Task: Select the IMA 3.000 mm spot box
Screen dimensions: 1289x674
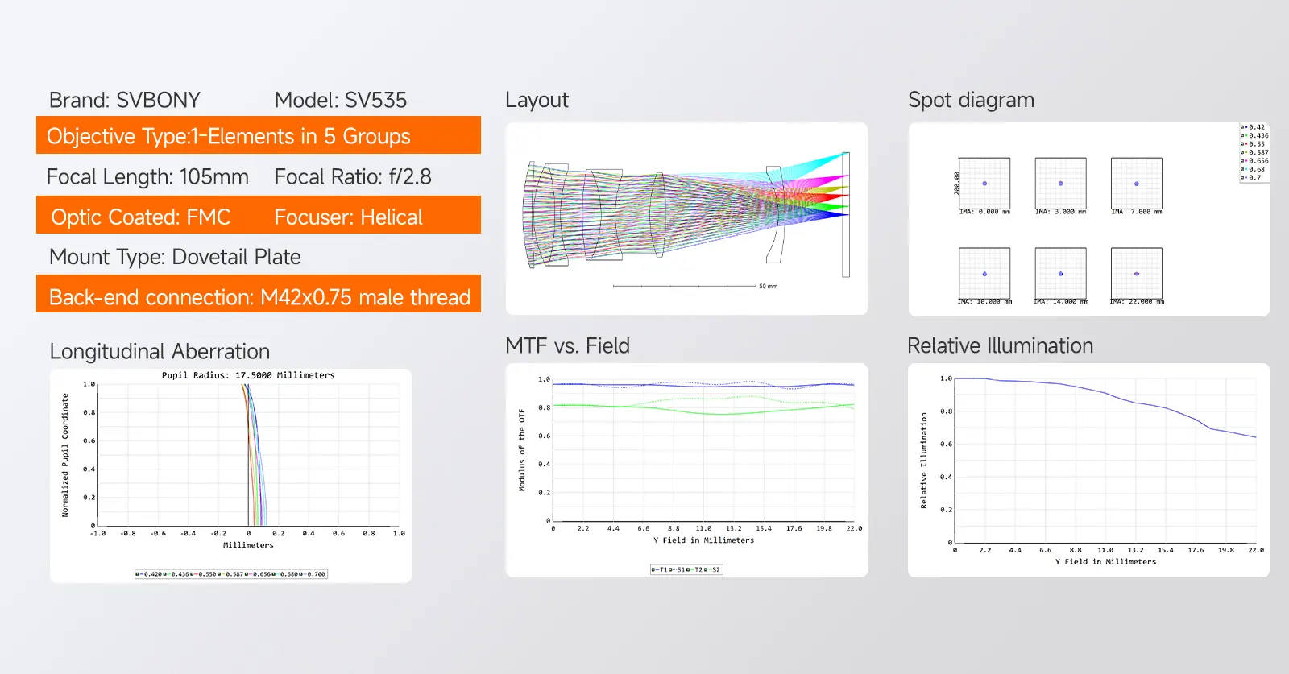Action: click(x=1060, y=184)
